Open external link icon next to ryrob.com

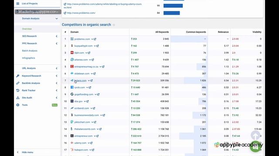click(90, 88)
